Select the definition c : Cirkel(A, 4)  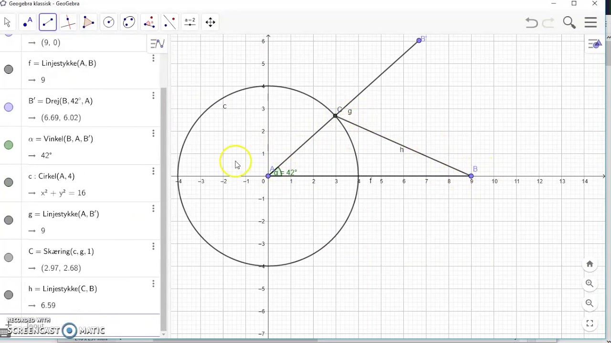click(52, 176)
